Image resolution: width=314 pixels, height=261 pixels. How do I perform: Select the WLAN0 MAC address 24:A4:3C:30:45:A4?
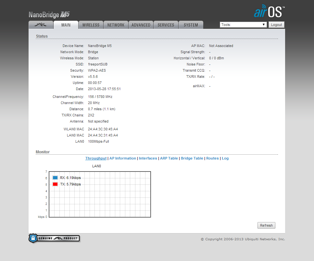point(103,129)
